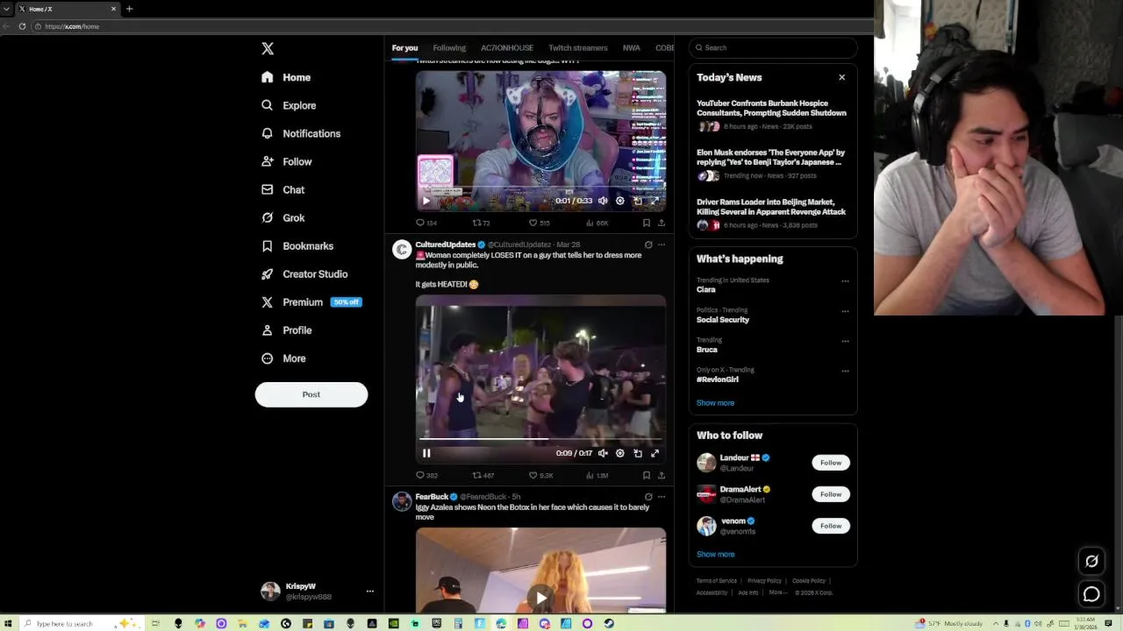Show more under What's happening
The image size is (1123, 631).
[715, 403]
